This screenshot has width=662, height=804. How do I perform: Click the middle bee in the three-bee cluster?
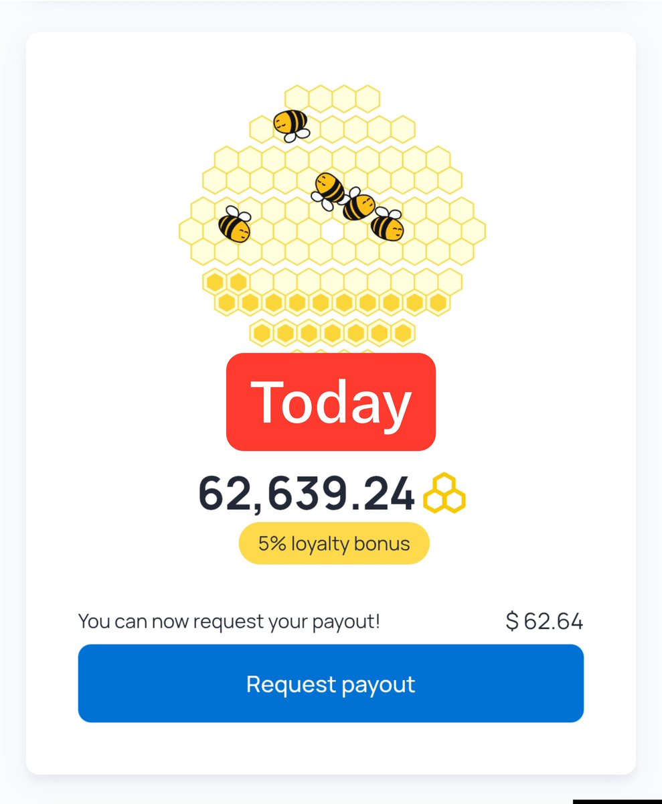coord(359,204)
